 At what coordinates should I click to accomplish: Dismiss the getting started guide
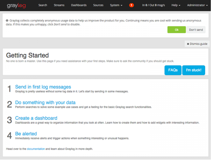(197, 44)
